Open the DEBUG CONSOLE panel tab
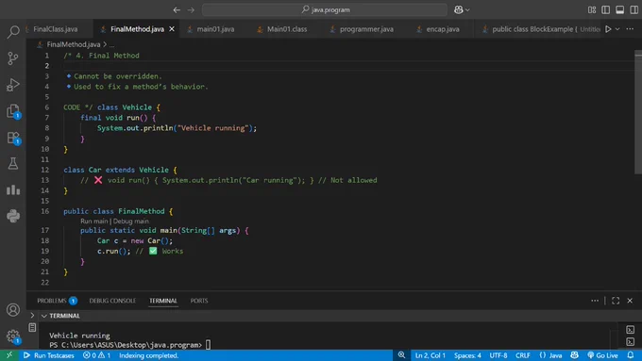The image size is (642, 361). [112, 301]
